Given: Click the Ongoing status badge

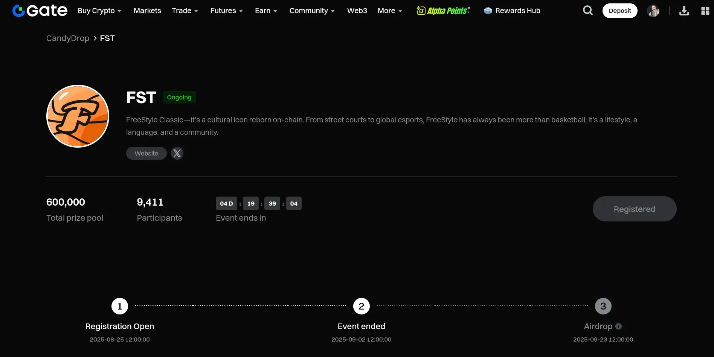Looking at the screenshot, I should click(x=179, y=97).
